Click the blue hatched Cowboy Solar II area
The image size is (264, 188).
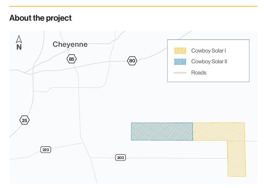[162, 131]
